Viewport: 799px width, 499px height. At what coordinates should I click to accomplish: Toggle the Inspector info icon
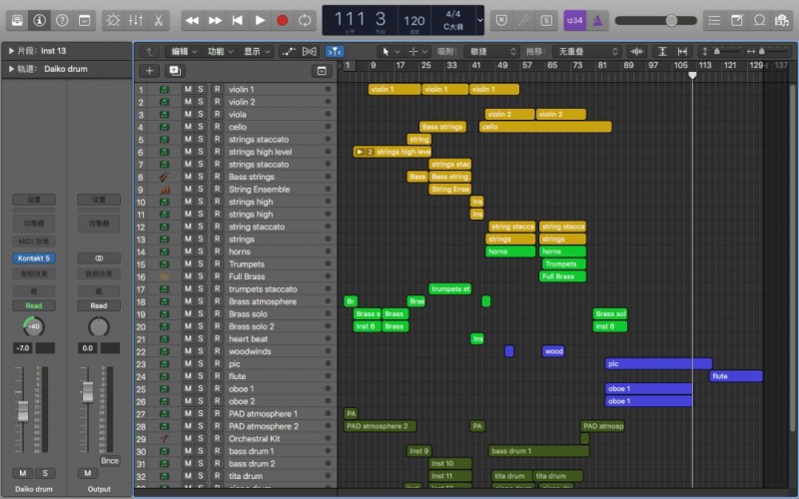(x=39, y=20)
